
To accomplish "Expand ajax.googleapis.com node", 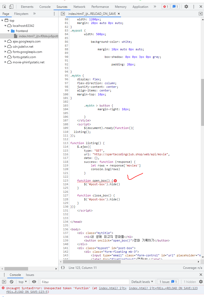I will tap(5, 41).
